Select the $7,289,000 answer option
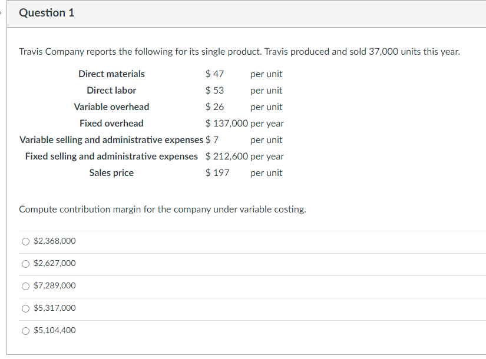The height and width of the screenshot is (359, 486). point(25,285)
